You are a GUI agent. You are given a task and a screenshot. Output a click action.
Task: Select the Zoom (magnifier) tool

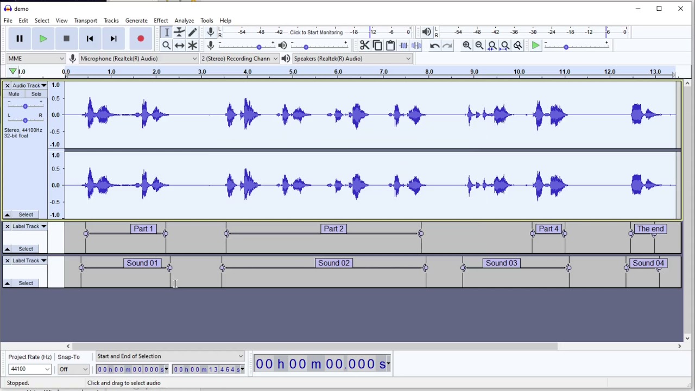tap(167, 46)
